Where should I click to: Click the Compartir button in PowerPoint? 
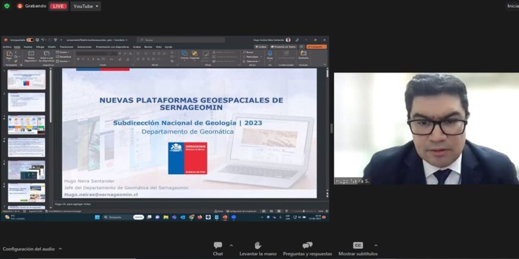click(x=317, y=46)
